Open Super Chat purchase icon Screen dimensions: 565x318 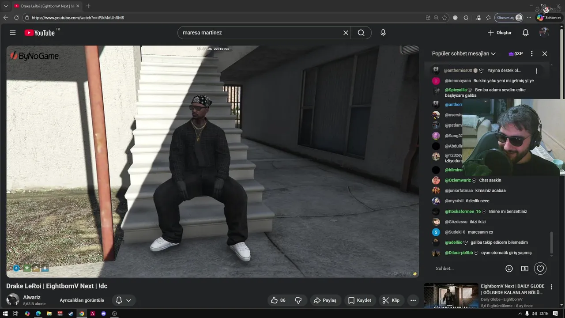(524, 269)
